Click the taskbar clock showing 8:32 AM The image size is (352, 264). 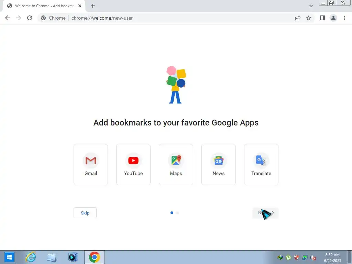pos(332,257)
